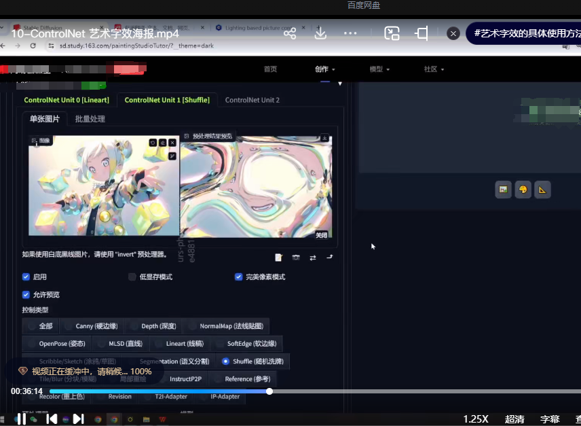The height and width of the screenshot is (426, 581).
Task: Toggle the 低显存模式 low VRAM checkbox
Action: point(132,277)
